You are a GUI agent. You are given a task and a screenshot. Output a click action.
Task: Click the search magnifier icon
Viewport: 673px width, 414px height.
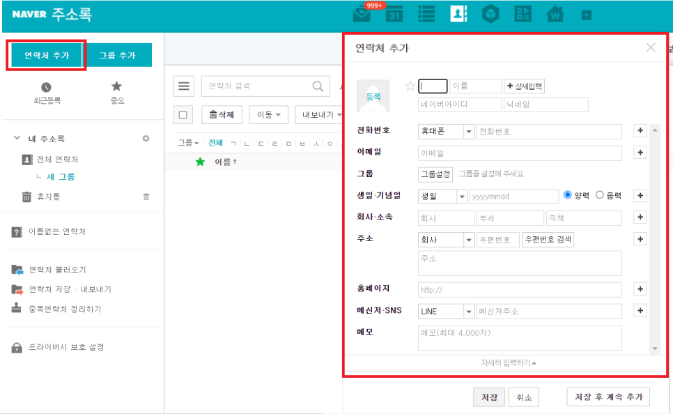318,86
